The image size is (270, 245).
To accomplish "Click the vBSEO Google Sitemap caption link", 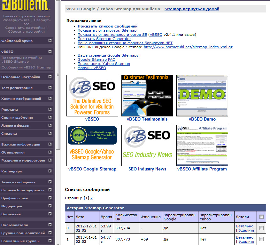I will point(92,169).
